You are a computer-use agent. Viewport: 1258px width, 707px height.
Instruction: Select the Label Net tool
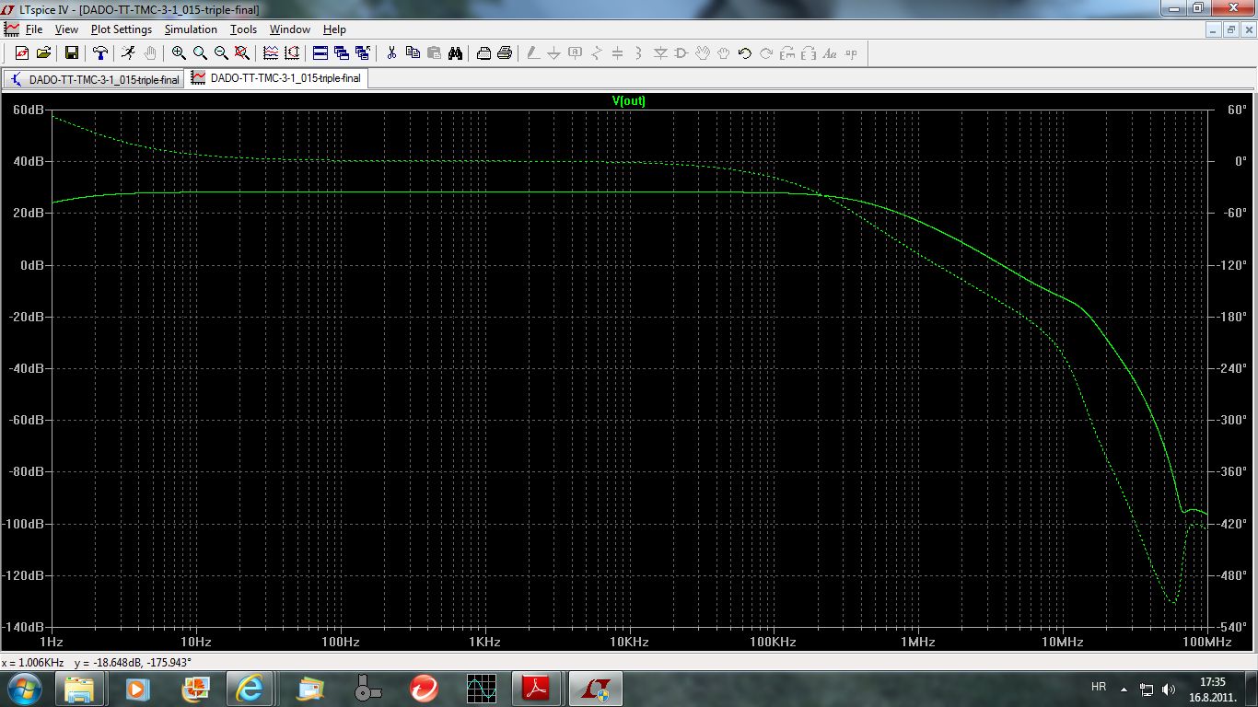[575, 53]
